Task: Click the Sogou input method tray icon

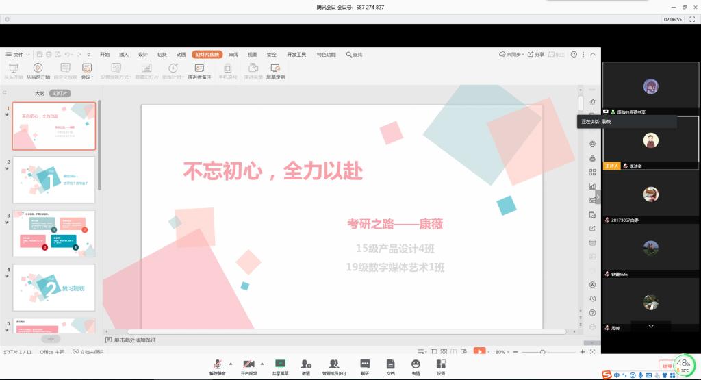Action: (607, 375)
